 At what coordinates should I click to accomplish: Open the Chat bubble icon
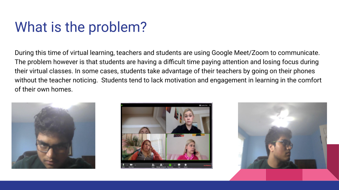coord(179,165)
